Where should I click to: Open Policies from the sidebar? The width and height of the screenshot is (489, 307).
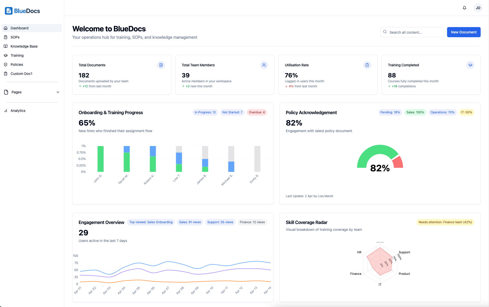click(x=17, y=65)
